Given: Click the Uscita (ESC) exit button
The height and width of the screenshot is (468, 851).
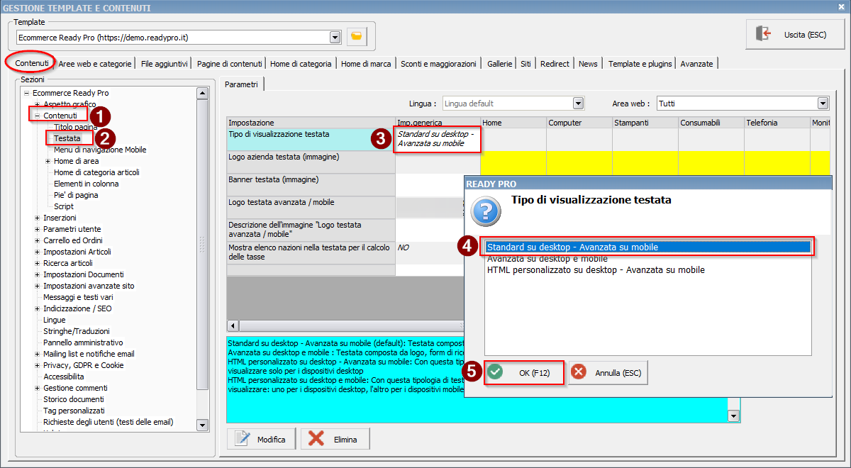Looking at the screenshot, I should coord(794,35).
